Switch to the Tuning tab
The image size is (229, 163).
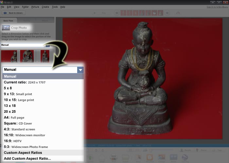tap(26, 21)
